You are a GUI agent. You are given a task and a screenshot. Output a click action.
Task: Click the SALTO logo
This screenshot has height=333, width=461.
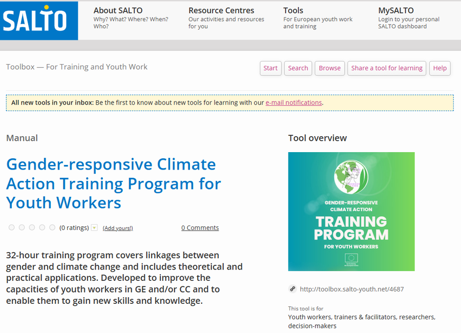39,20
